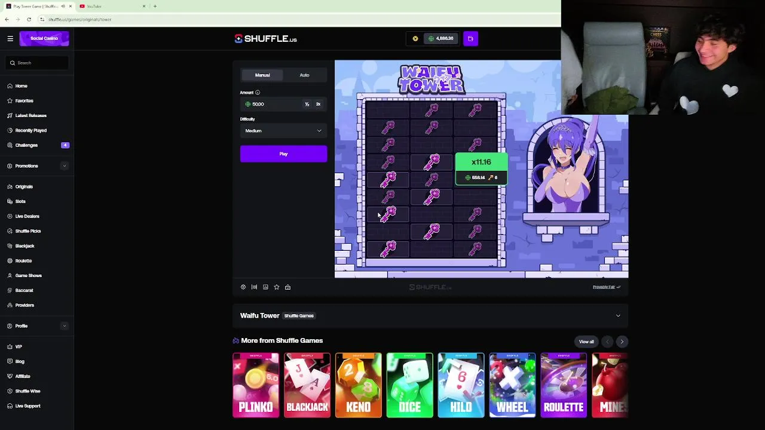
Task: Click the gold coin currency icon
Action: 415,39
